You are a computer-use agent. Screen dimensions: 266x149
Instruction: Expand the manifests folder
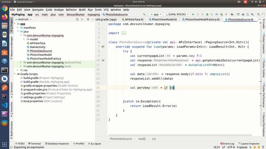coord(18,28)
